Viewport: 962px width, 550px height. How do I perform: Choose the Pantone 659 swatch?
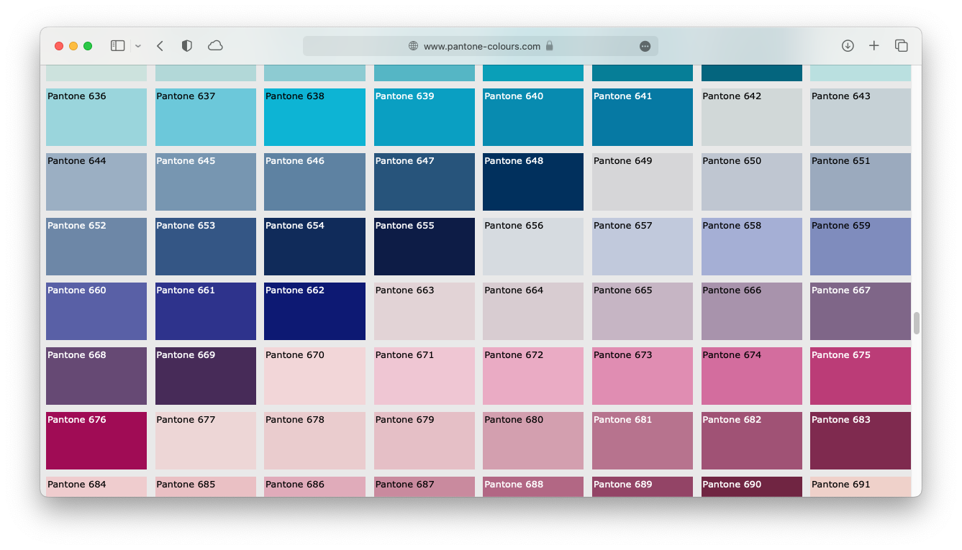tap(861, 247)
